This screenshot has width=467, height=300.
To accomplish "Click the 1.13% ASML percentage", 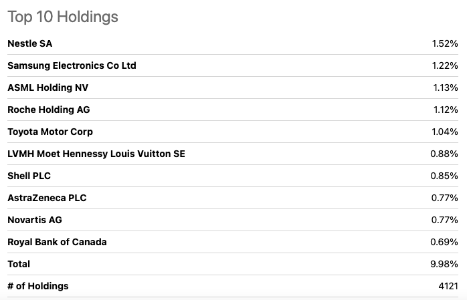I will click(x=444, y=88).
